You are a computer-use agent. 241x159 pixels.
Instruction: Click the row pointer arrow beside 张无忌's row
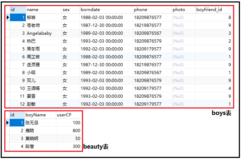(x=8, y=123)
